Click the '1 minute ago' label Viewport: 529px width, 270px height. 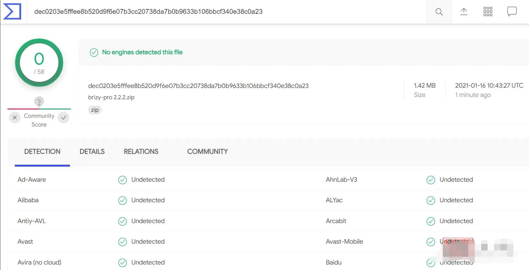tap(473, 95)
